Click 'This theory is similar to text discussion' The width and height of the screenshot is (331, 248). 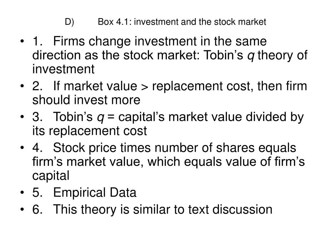(163, 209)
